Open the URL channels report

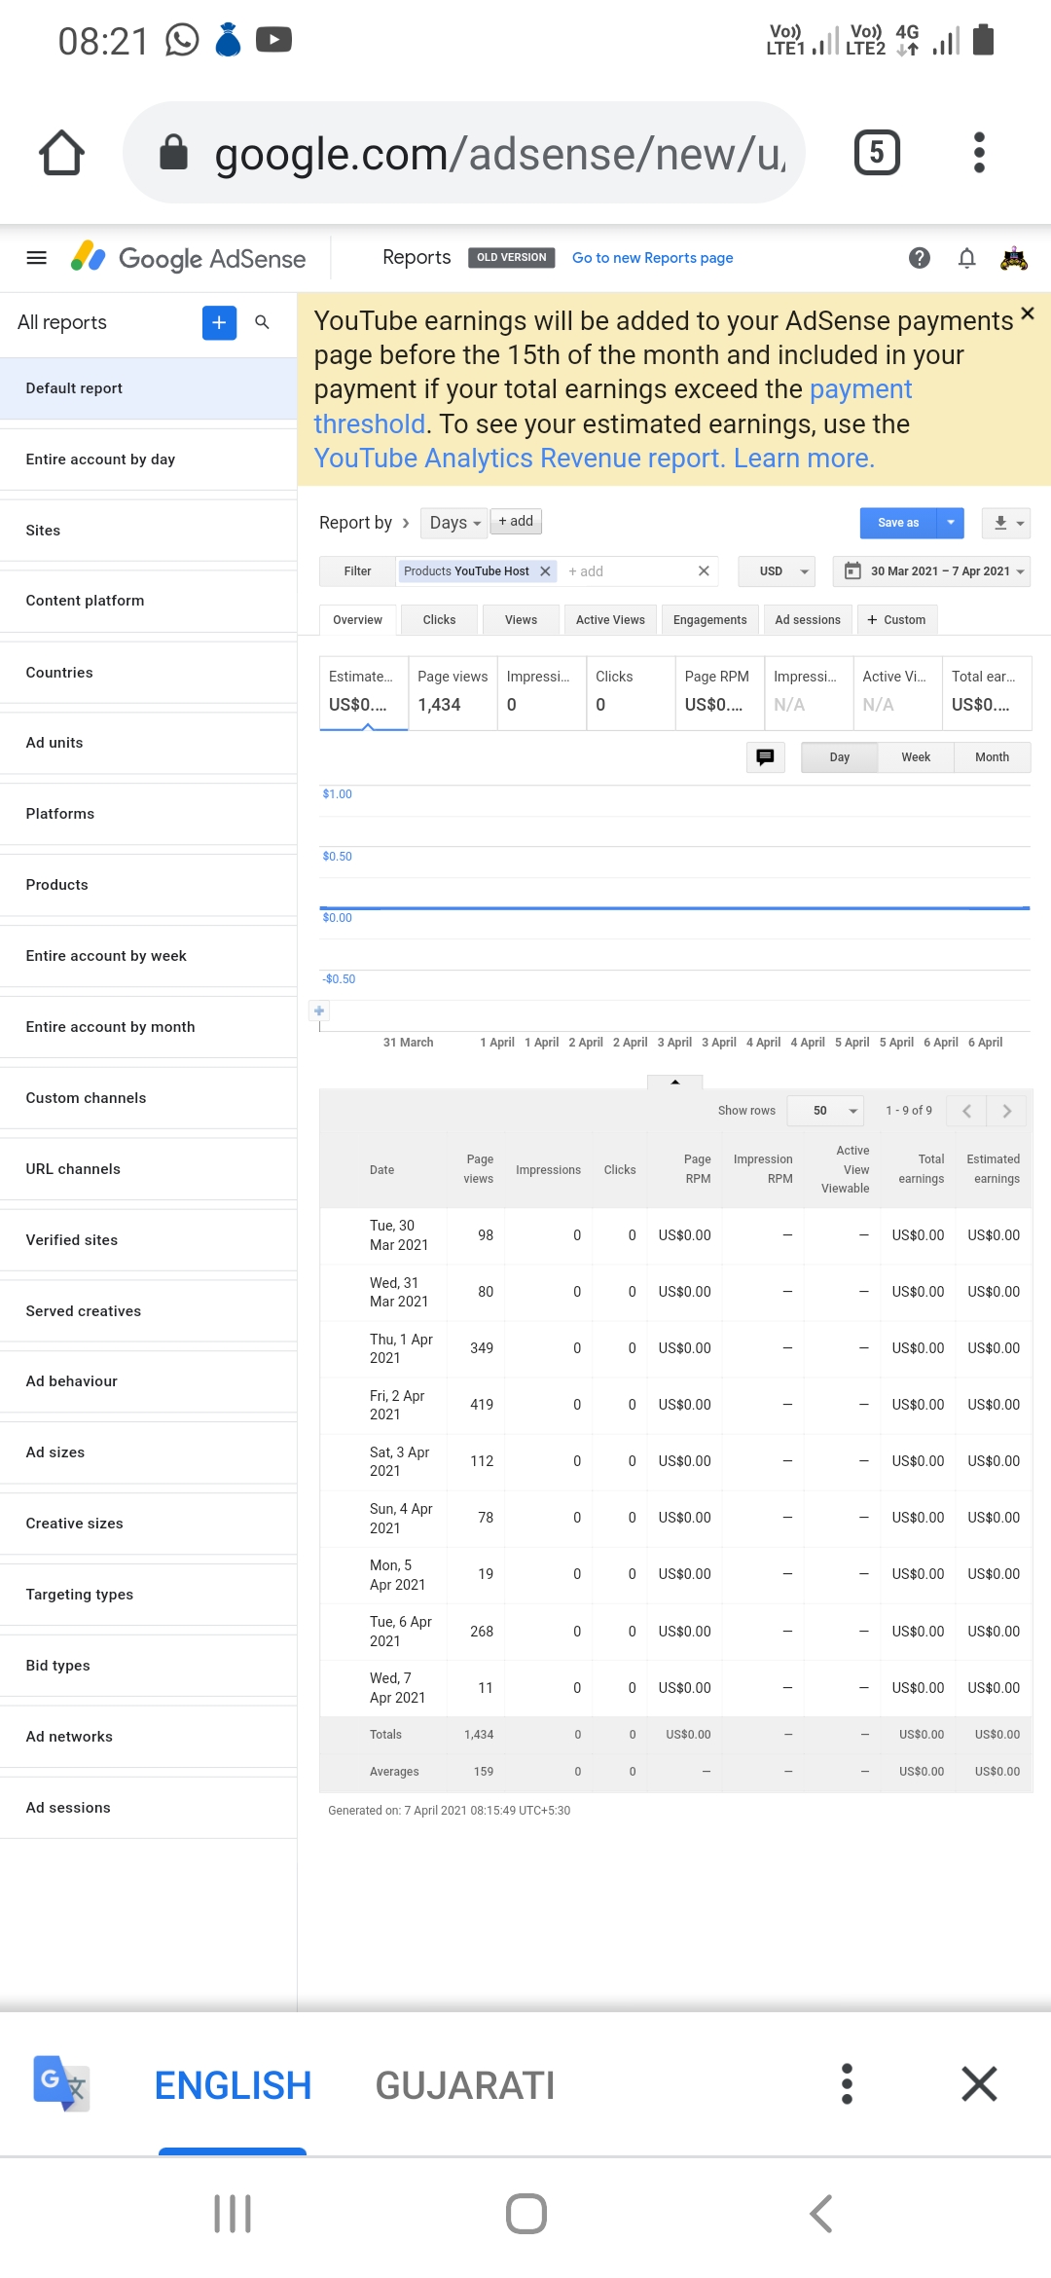(148, 1169)
